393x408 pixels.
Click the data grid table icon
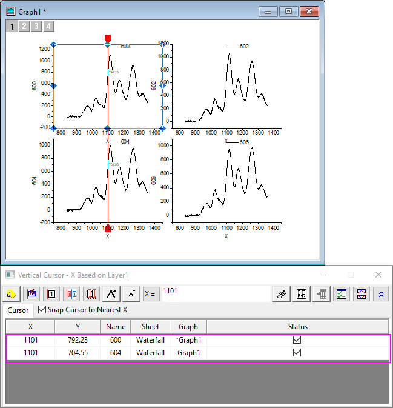coord(302,294)
